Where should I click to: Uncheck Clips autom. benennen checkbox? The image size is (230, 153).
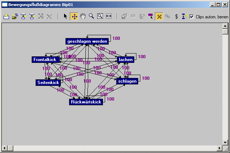point(191,17)
